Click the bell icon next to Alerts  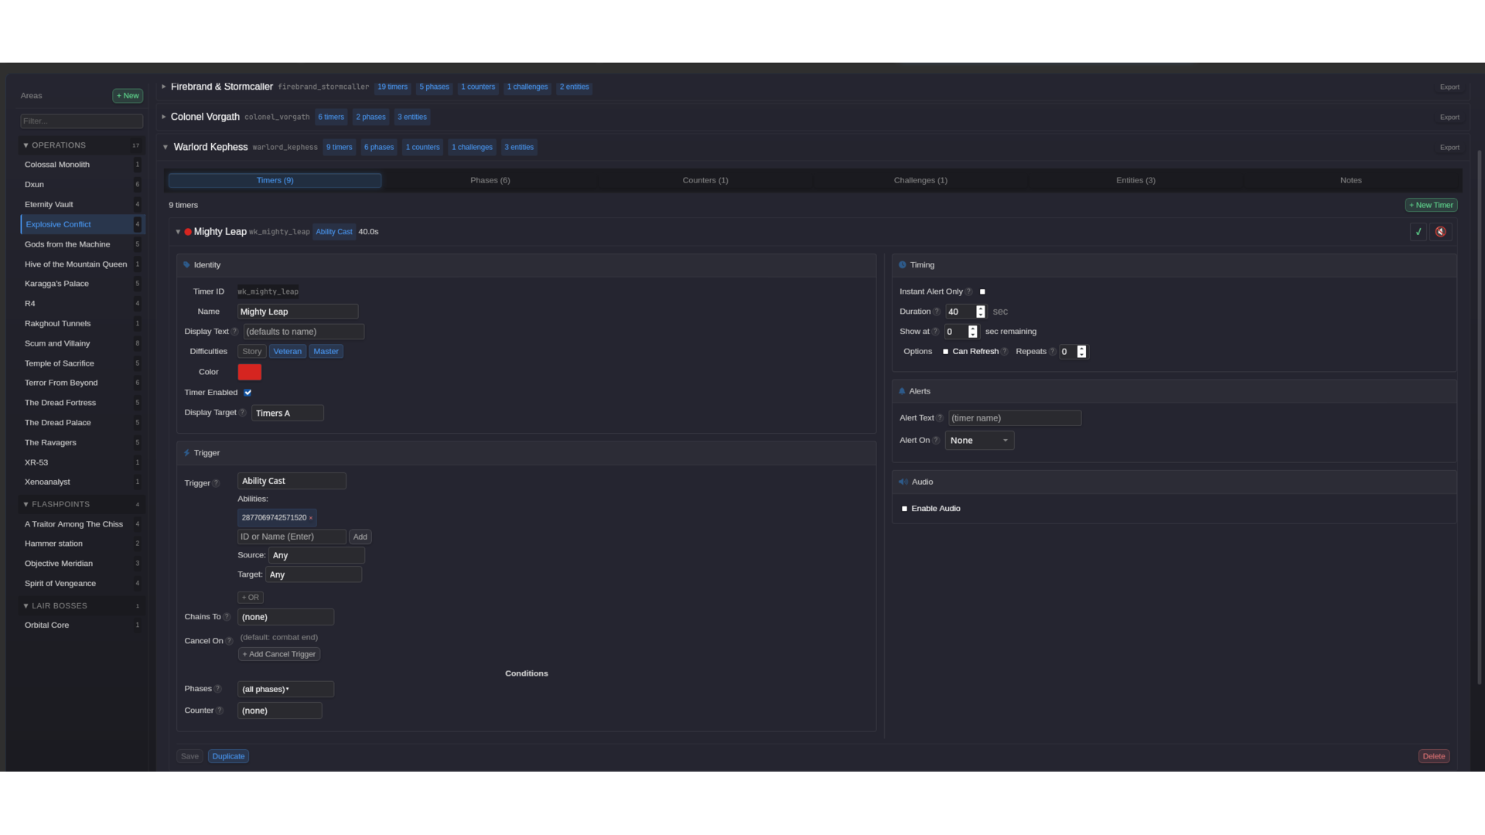pos(903,390)
